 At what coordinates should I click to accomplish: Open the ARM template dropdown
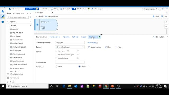pyautogui.click(x=100, y=9)
